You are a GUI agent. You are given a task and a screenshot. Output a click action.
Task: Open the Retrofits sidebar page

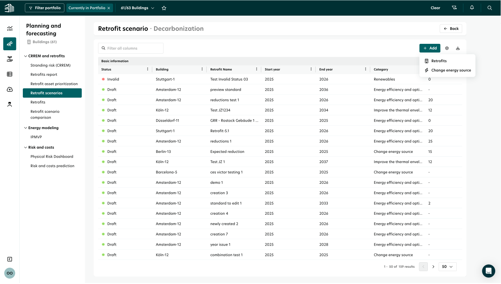point(38,102)
